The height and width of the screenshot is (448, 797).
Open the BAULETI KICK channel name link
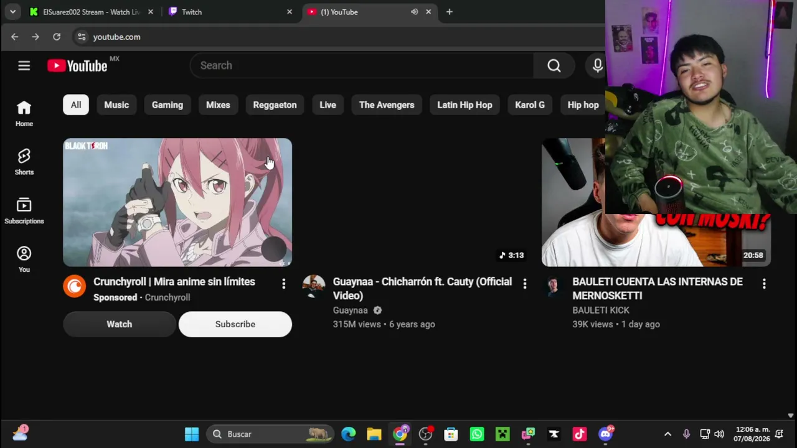click(x=601, y=310)
